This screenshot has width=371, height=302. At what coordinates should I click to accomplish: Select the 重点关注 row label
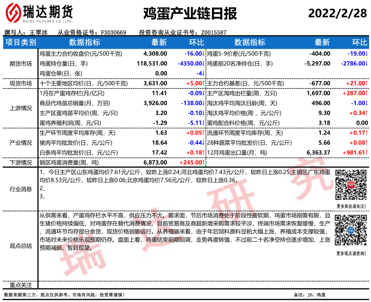pyautogui.click(x=20, y=285)
